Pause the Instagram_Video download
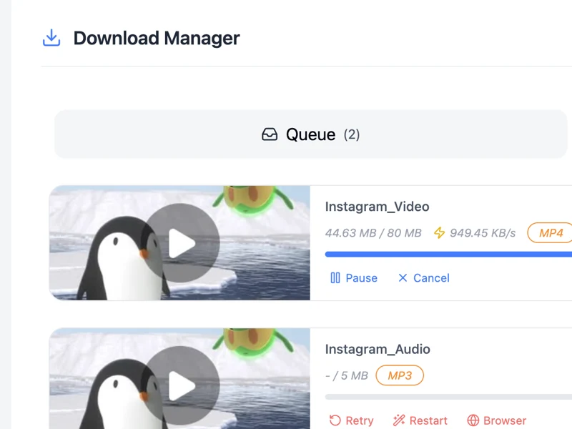Image resolution: width=572 pixels, height=429 pixels. (354, 278)
